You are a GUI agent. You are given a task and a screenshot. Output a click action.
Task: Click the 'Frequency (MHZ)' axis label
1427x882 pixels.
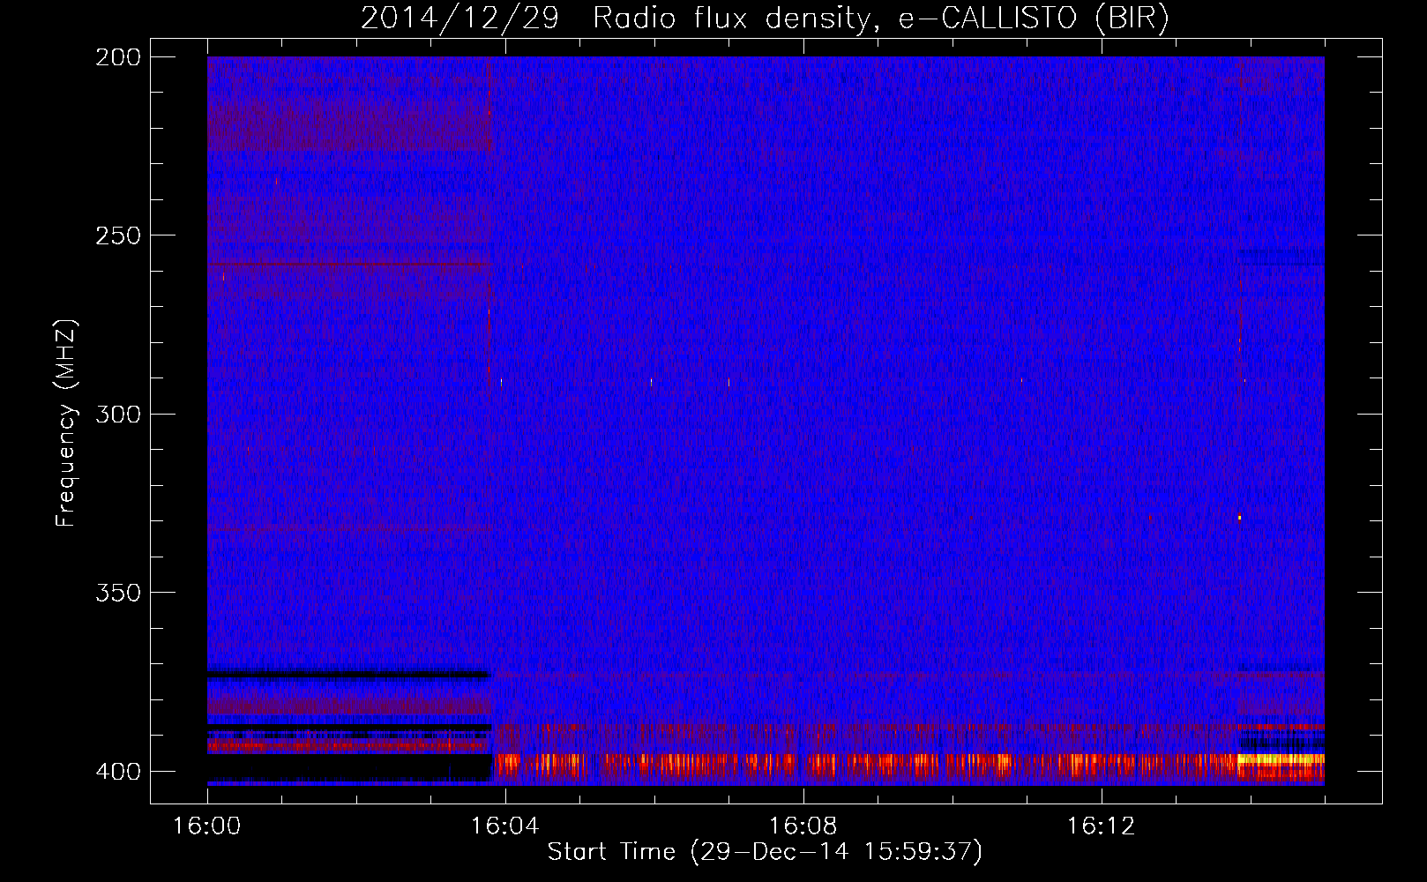(66, 423)
